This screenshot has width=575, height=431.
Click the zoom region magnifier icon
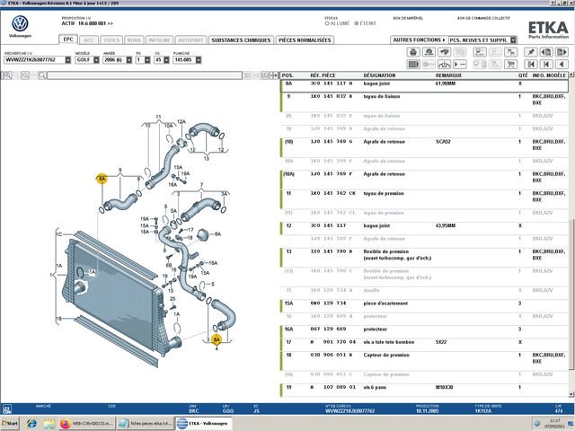25,75
